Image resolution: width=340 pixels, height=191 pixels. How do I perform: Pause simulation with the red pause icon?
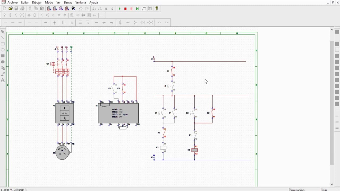[131, 9]
